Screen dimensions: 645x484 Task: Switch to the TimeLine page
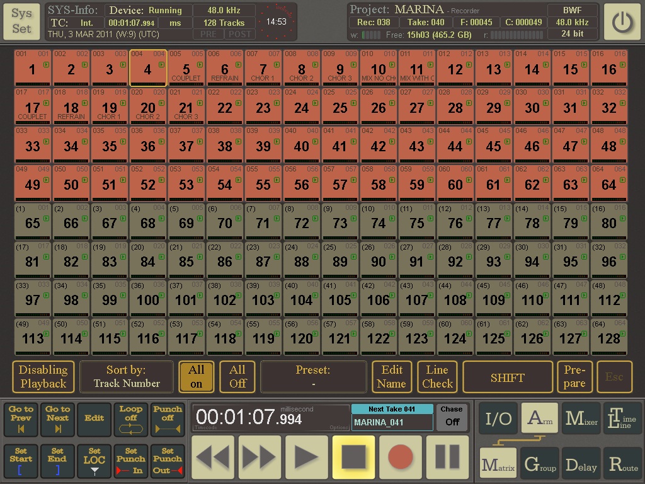pos(622,418)
